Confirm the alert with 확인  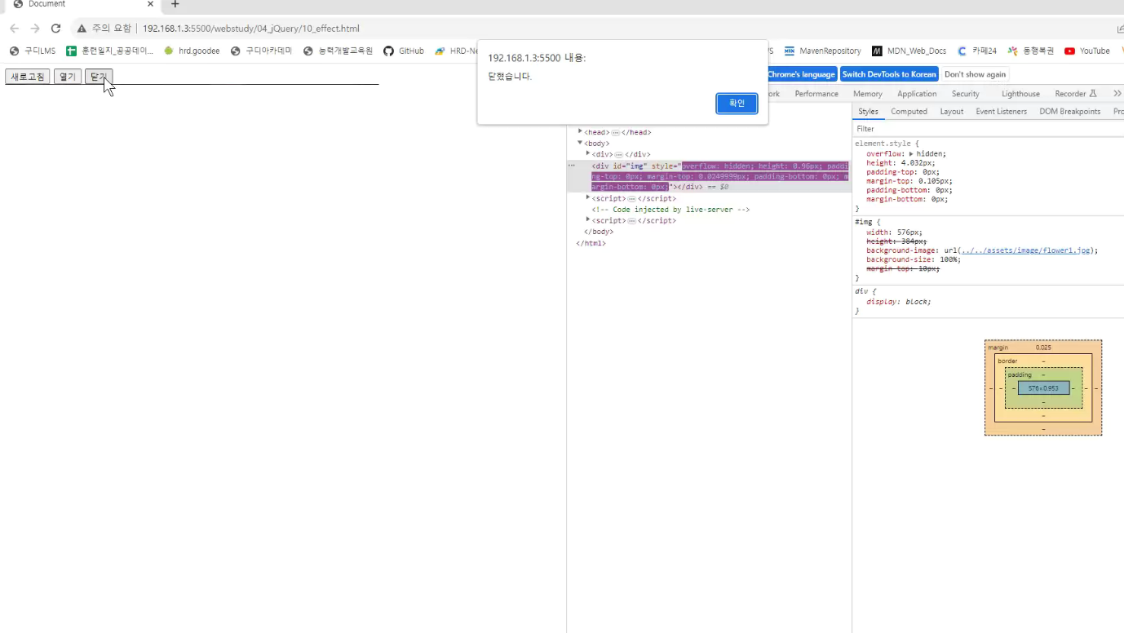pyautogui.click(x=737, y=104)
